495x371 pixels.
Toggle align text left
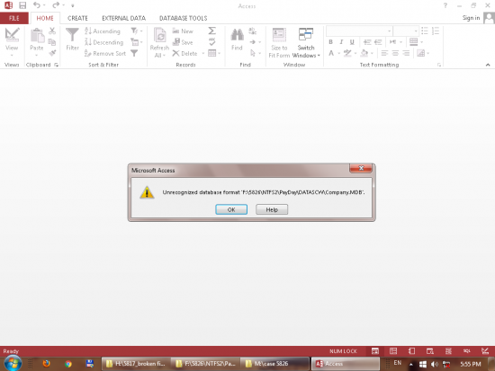(384, 53)
